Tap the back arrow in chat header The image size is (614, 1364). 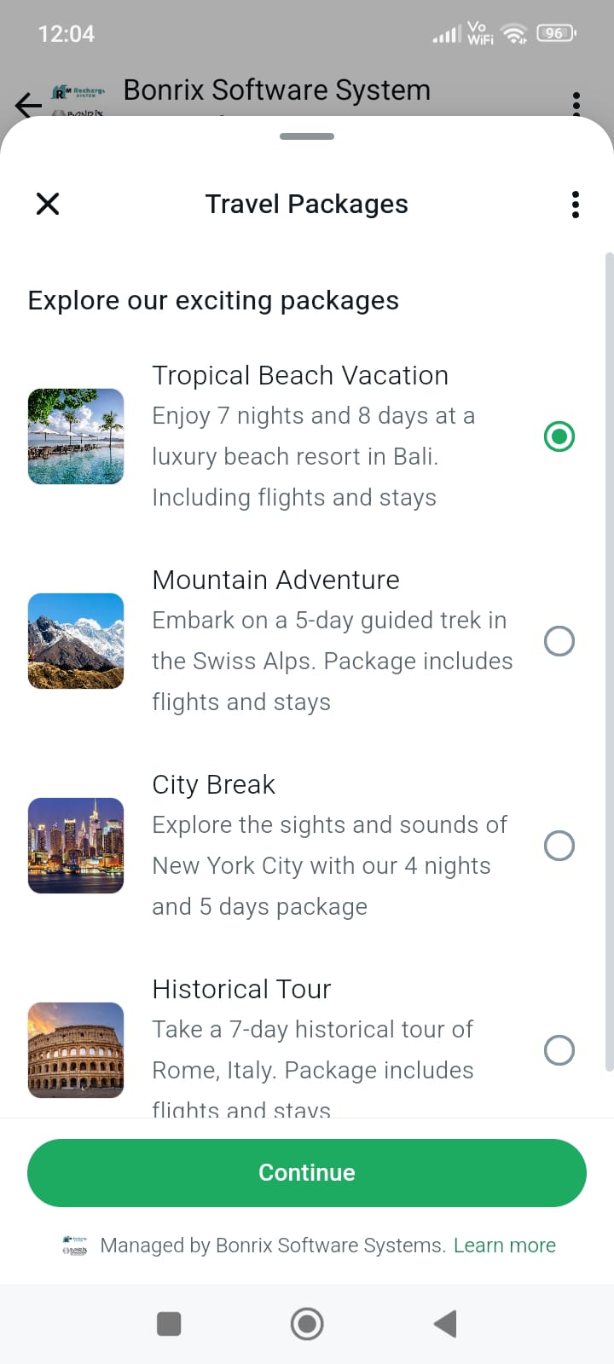(28, 105)
